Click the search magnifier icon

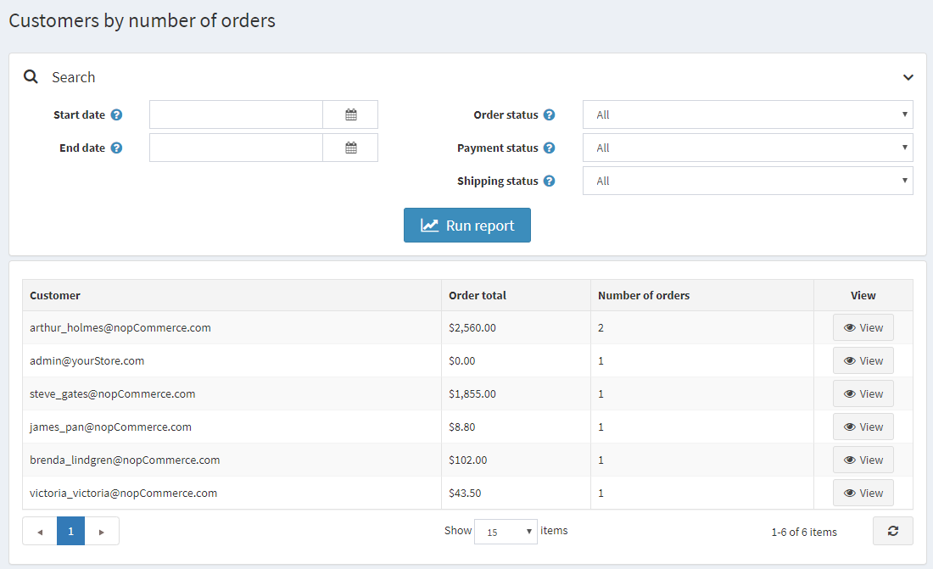tap(31, 76)
